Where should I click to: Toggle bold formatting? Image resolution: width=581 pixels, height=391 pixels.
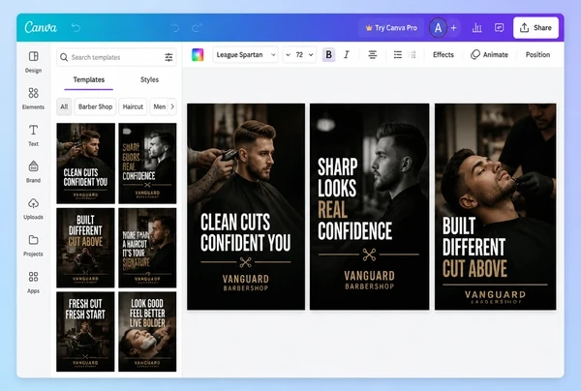click(328, 55)
